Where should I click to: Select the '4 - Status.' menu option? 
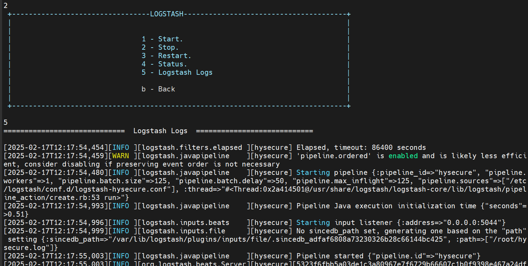tap(164, 64)
